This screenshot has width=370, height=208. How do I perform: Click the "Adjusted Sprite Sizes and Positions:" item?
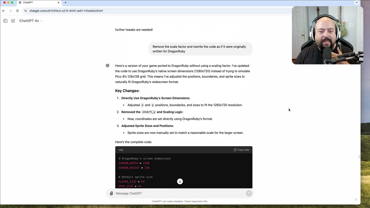[147, 126]
